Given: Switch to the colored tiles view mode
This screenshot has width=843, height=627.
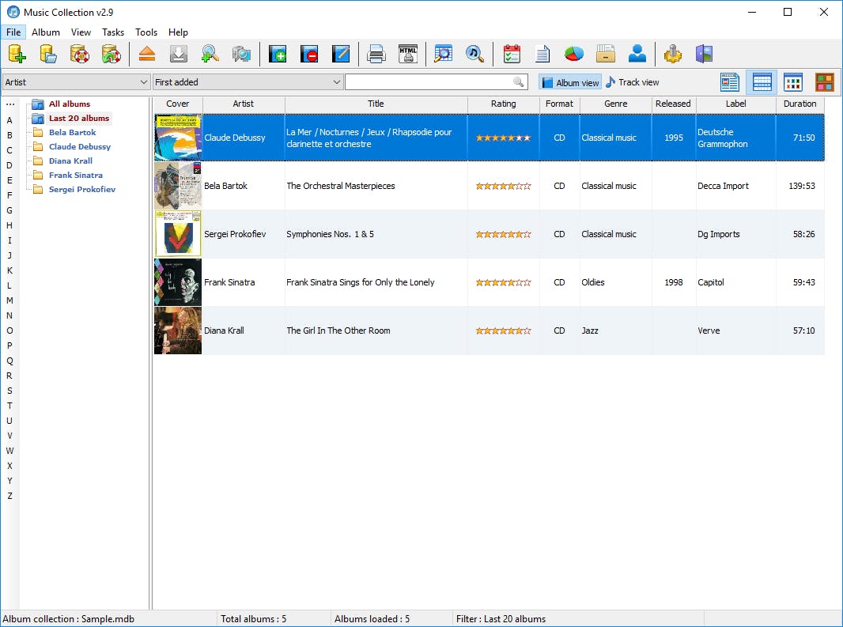Looking at the screenshot, I should pyautogui.click(x=825, y=82).
